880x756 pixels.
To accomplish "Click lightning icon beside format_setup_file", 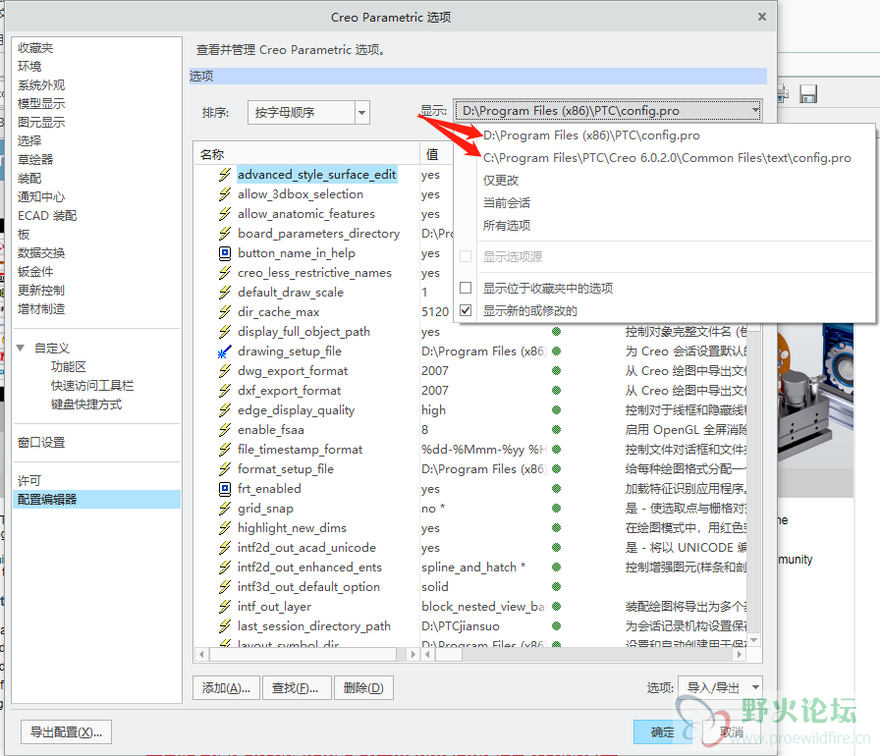I will [x=225, y=469].
